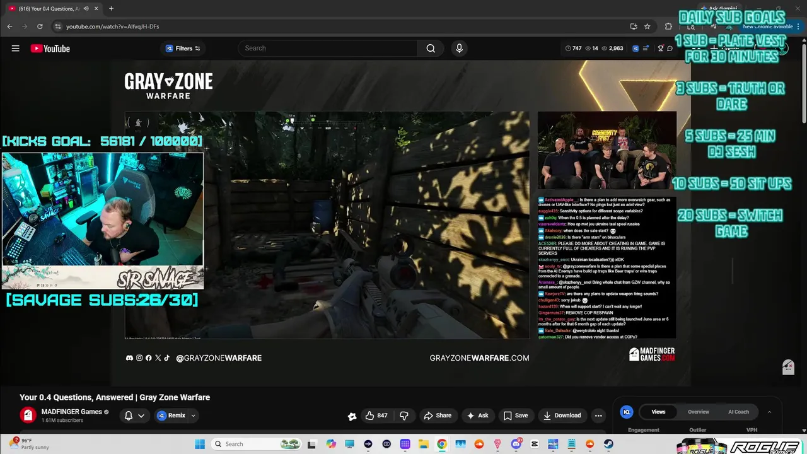The image size is (807, 454).
Task: Dislike the video
Action: (x=404, y=416)
